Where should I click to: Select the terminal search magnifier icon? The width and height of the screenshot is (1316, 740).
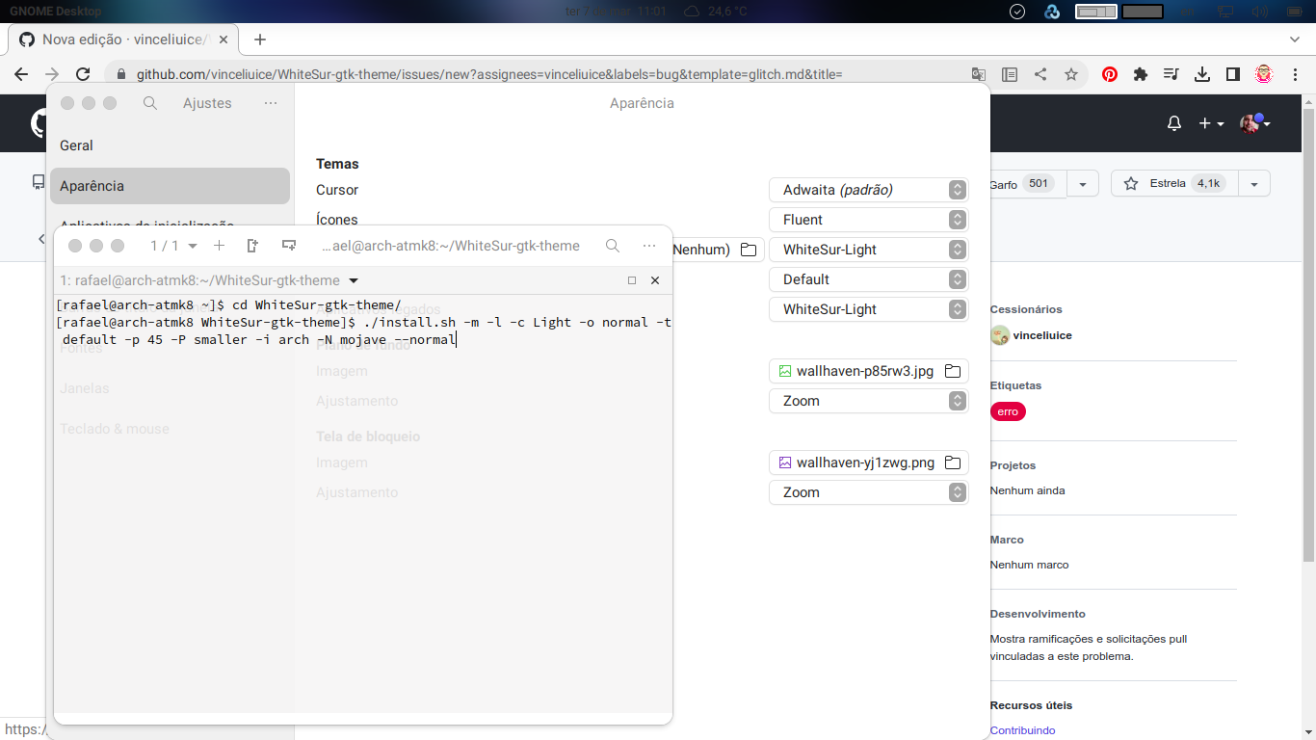click(x=613, y=246)
